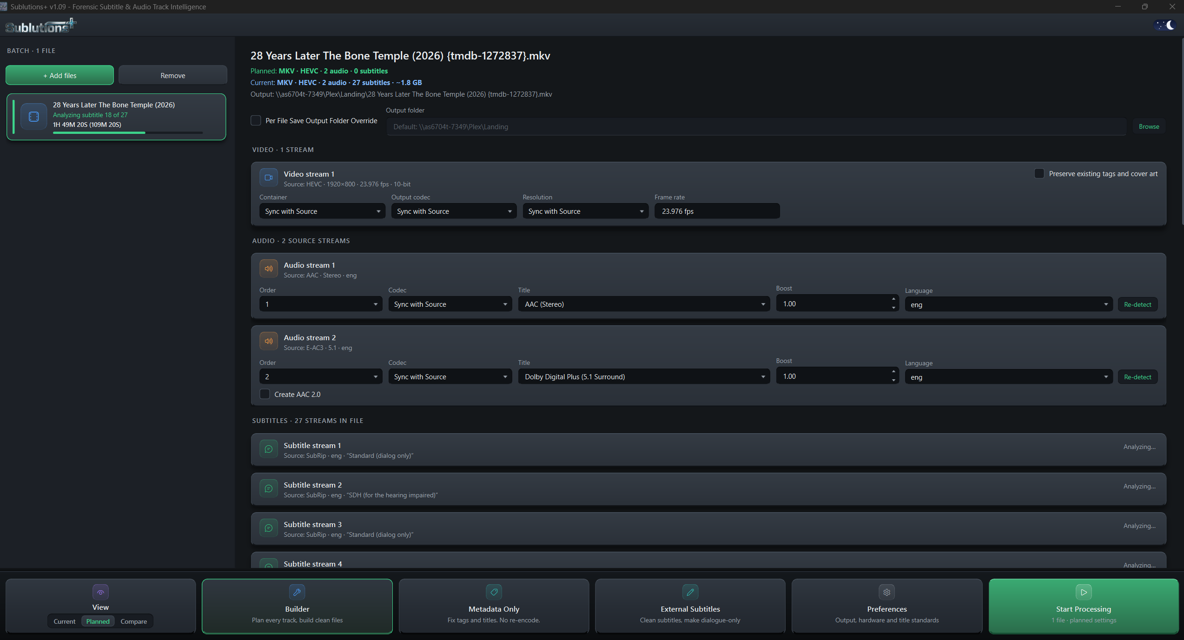Open the Preferences panel
The image size is (1184, 640).
887,606
